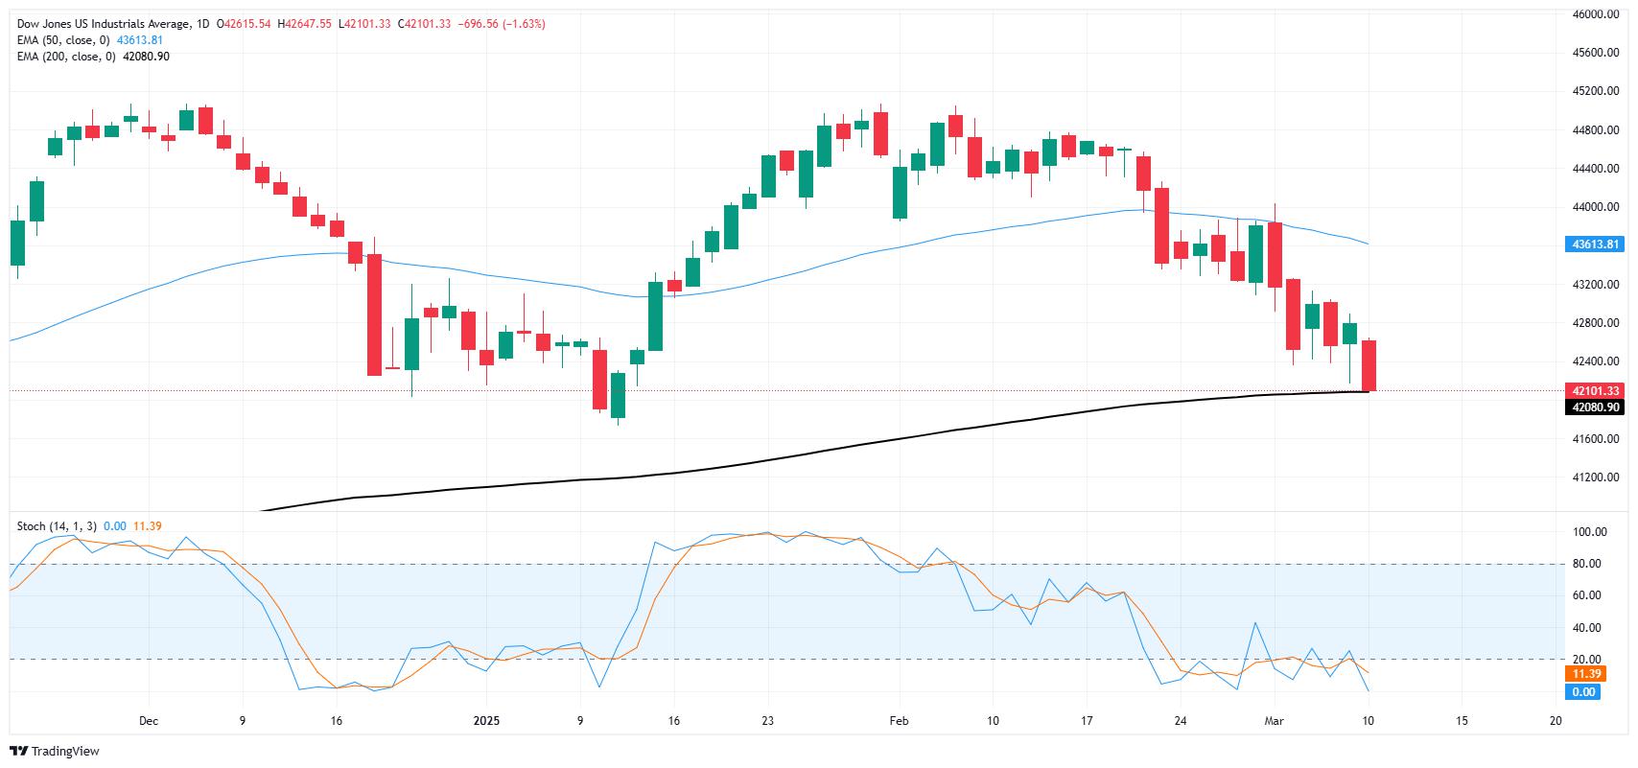Click the TradingView logo
This screenshot has height=768, width=1638.
[55, 752]
